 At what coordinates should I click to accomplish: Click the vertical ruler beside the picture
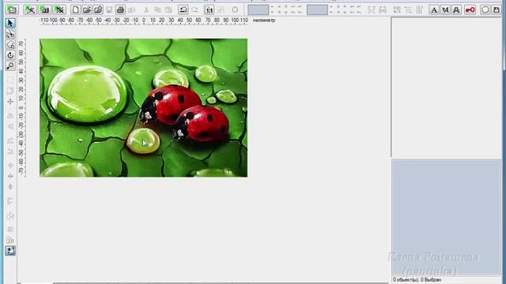(x=21, y=107)
